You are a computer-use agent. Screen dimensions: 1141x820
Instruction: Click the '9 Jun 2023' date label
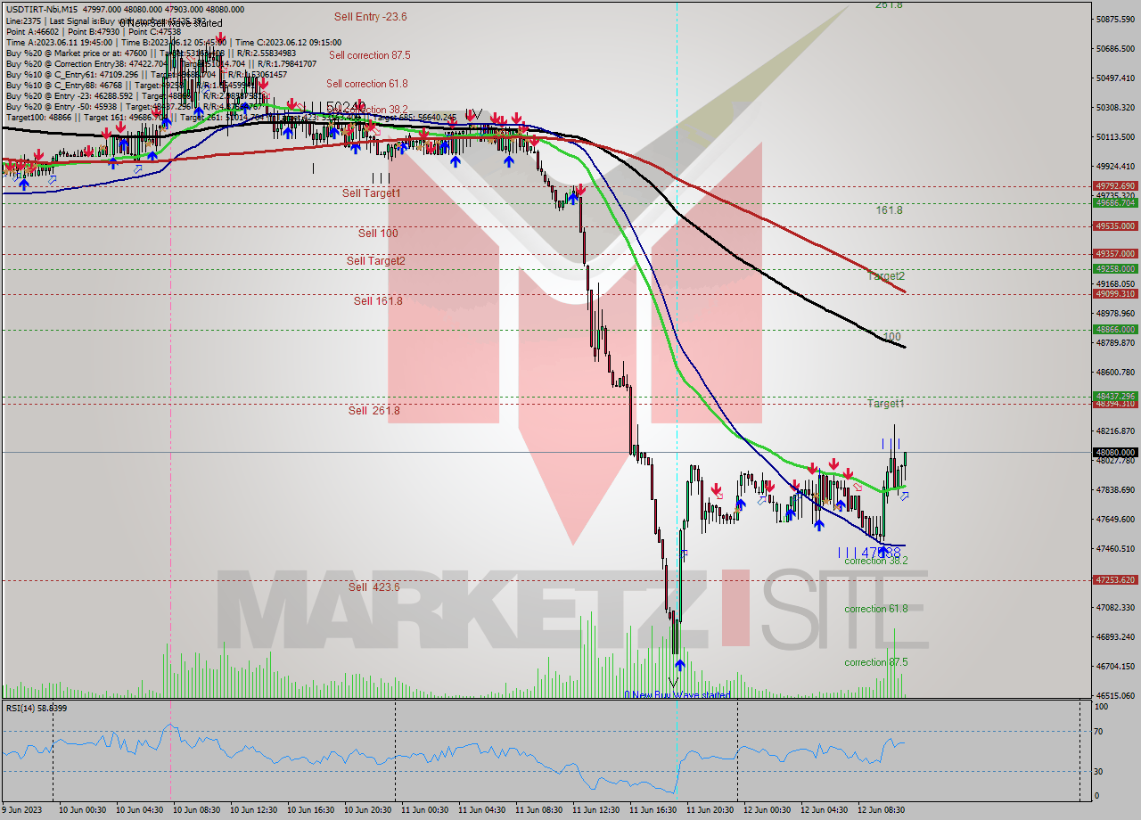[x=22, y=810]
